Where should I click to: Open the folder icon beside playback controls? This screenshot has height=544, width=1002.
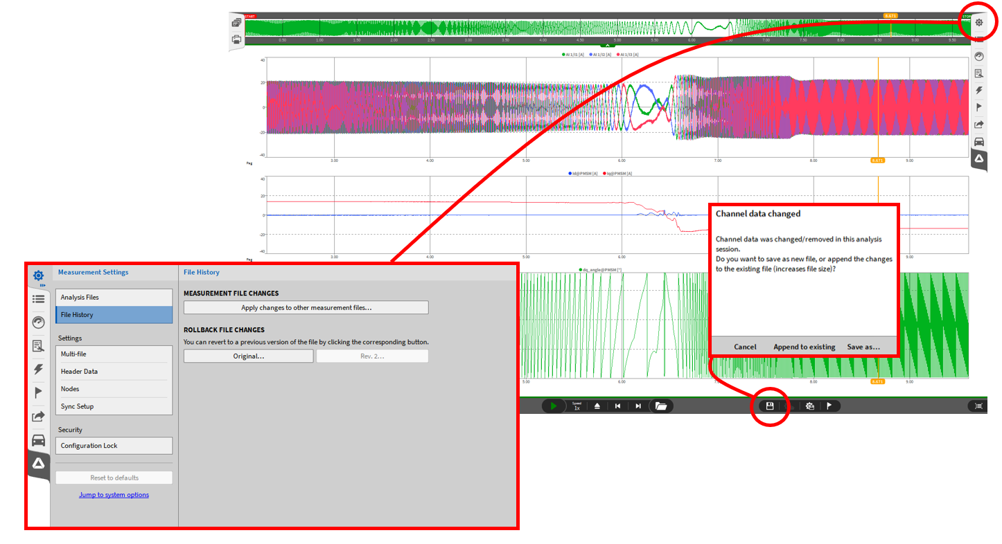click(x=660, y=406)
